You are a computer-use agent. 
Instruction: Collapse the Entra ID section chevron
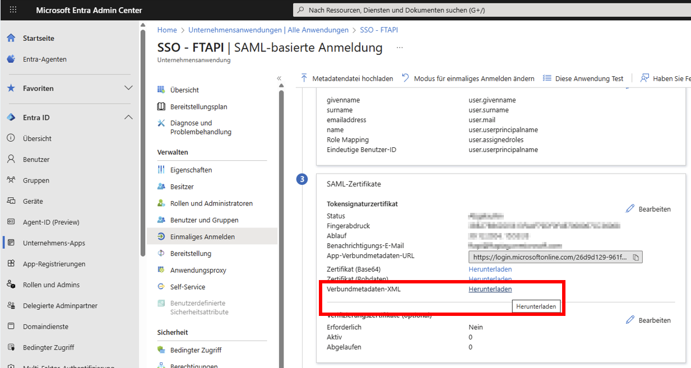[x=128, y=118]
